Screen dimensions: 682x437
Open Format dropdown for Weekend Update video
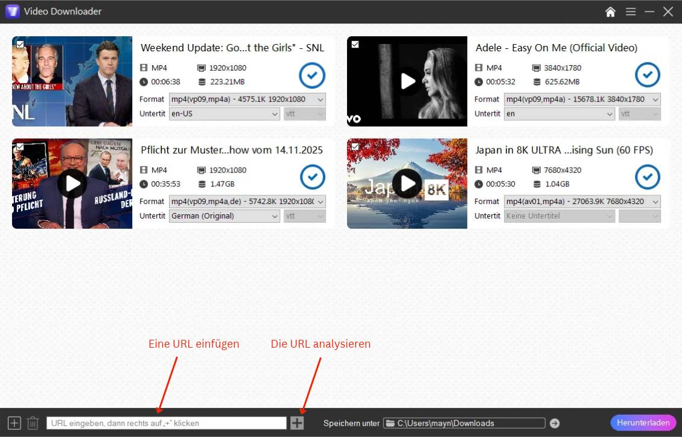tap(247, 100)
